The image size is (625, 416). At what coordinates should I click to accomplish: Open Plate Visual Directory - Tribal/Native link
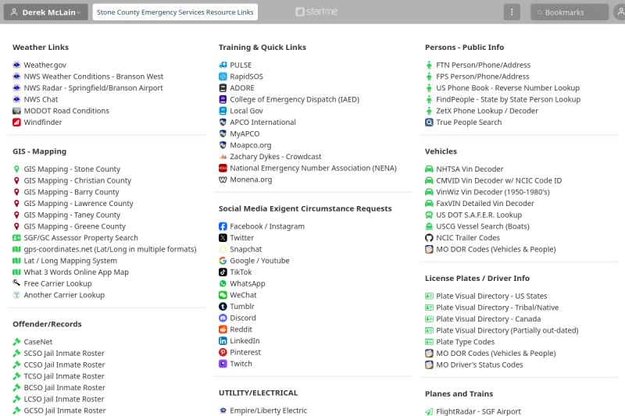point(497,308)
